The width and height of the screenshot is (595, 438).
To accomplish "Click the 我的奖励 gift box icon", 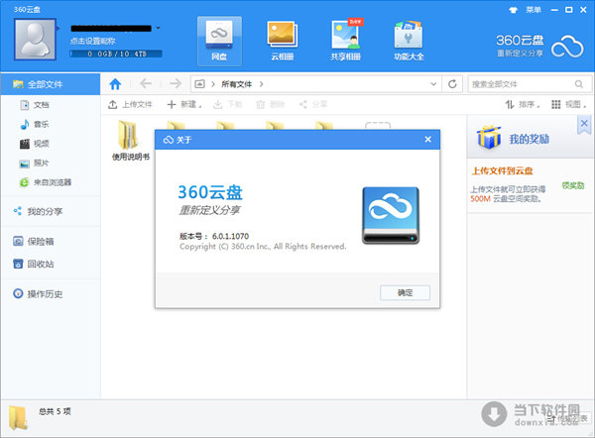I will pyautogui.click(x=489, y=137).
